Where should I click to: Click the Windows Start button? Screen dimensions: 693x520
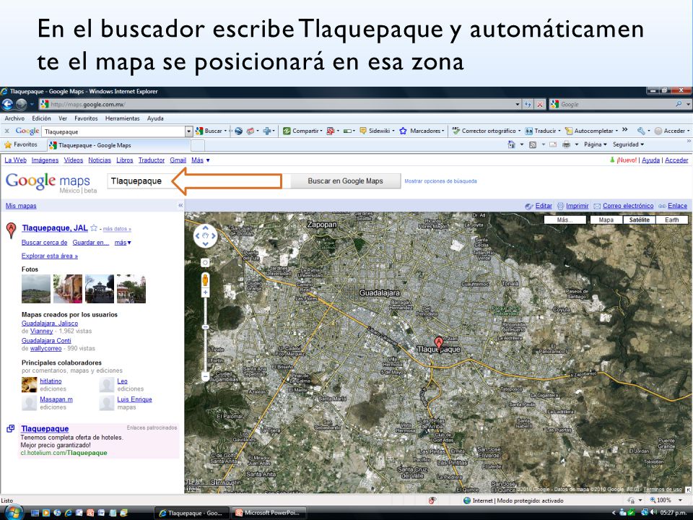pos(13,513)
